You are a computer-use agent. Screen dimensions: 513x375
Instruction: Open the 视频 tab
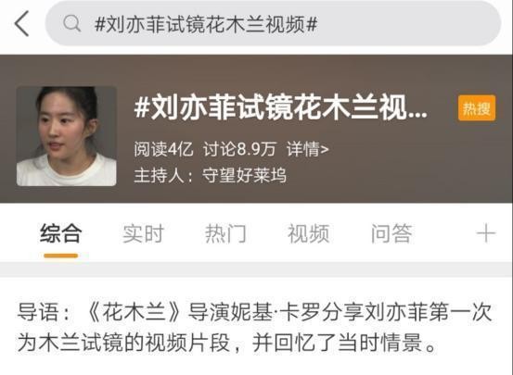pyautogui.click(x=308, y=233)
